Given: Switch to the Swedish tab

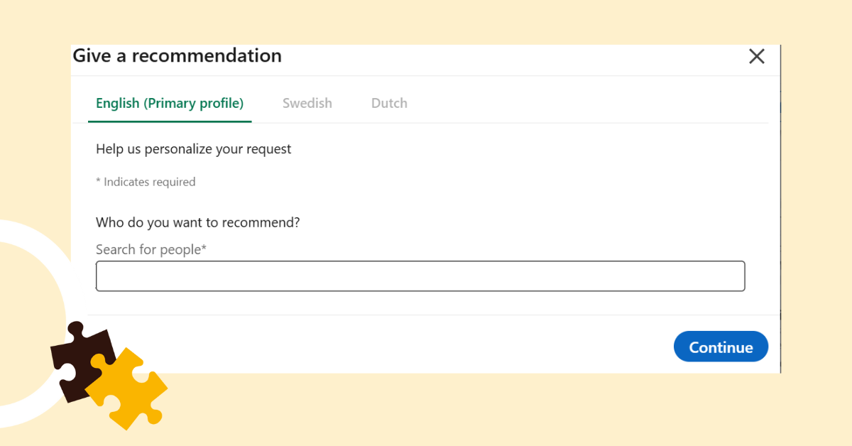Looking at the screenshot, I should point(307,104).
